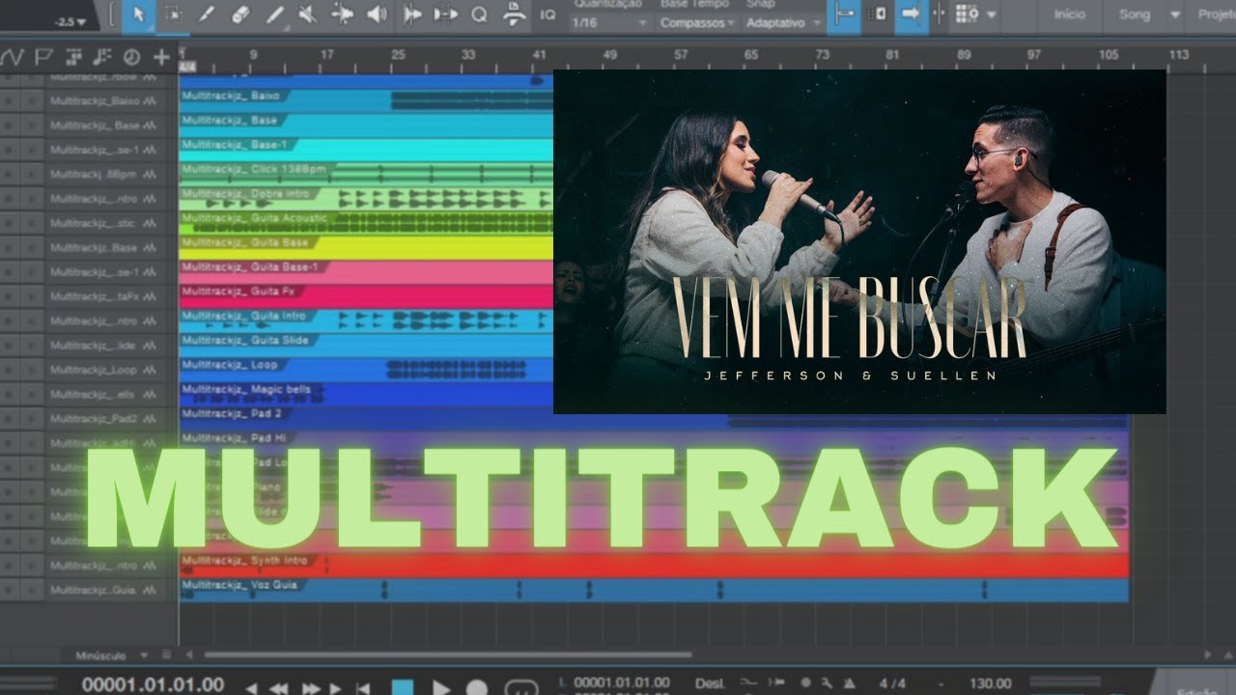
Task: Open the Minúsculo track size dropdown
Action: (111, 655)
